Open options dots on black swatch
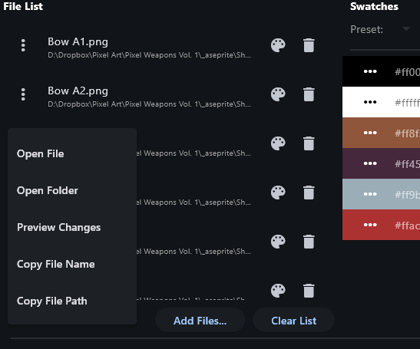This screenshot has height=349, width=420. coord(370,71)
